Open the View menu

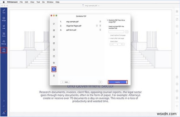32,2
